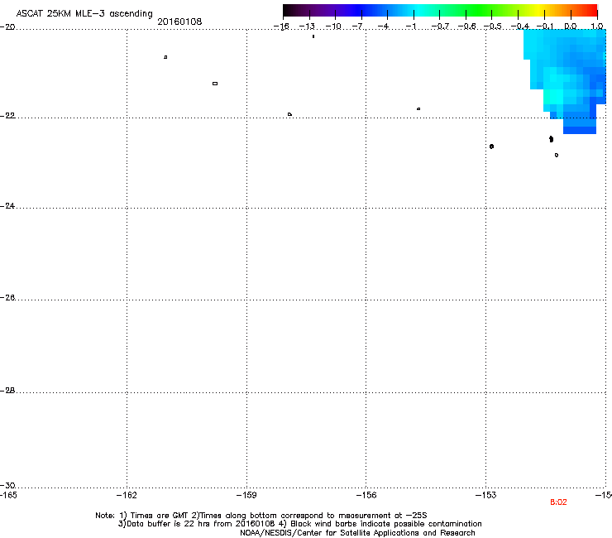Click the 'Times are GMT' note line
The width and height of the screenshot is (612, 538).
pos(261,516)
